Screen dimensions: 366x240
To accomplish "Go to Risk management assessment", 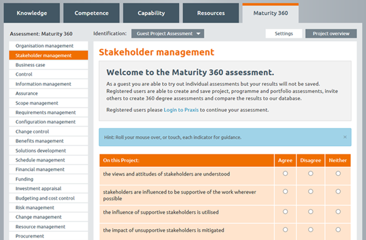I will [48, 208].
